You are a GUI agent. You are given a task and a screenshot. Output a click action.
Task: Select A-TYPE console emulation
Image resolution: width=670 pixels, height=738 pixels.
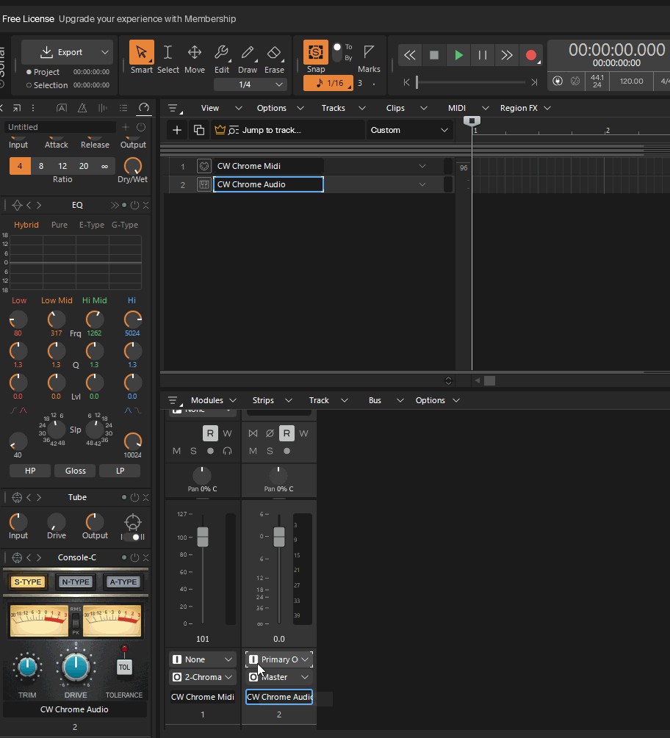pos(123,582)
